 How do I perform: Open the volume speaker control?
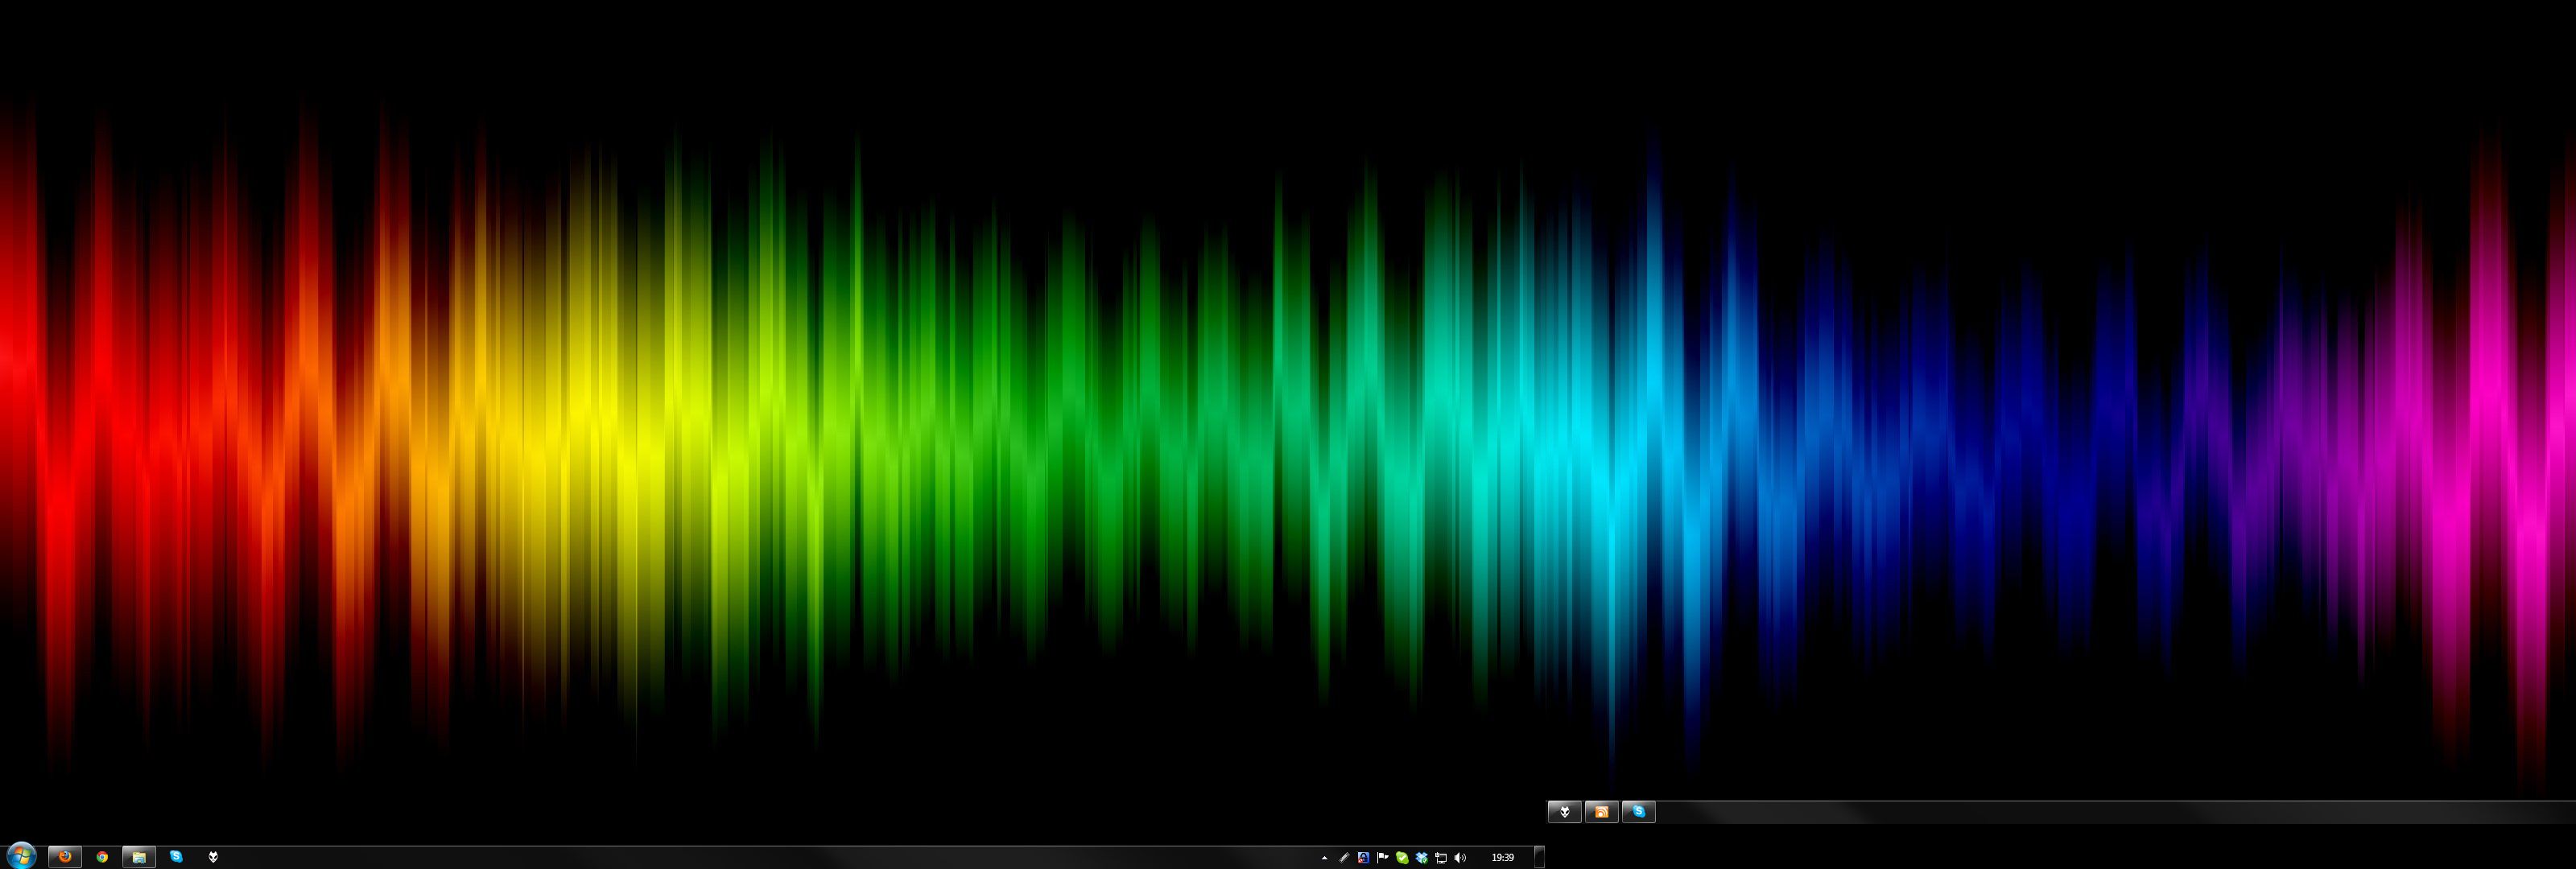pyautogui.click(x=1460, y=858)
